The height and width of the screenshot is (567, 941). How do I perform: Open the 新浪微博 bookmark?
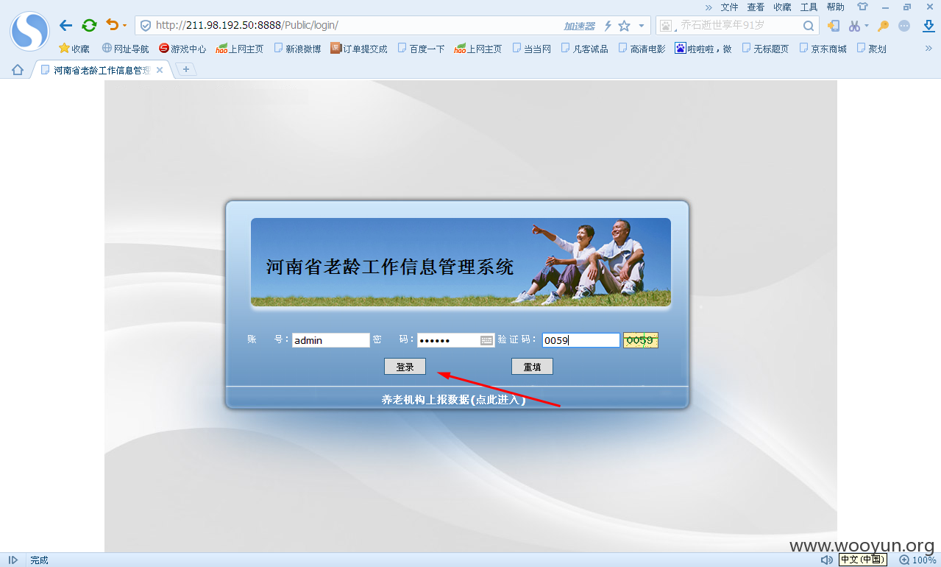coord(297,49)
